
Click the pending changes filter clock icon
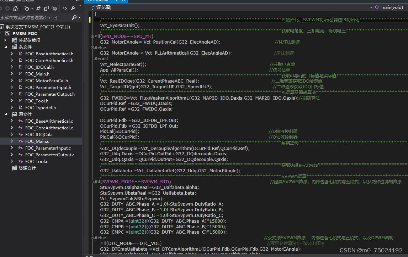click(27, 8)
